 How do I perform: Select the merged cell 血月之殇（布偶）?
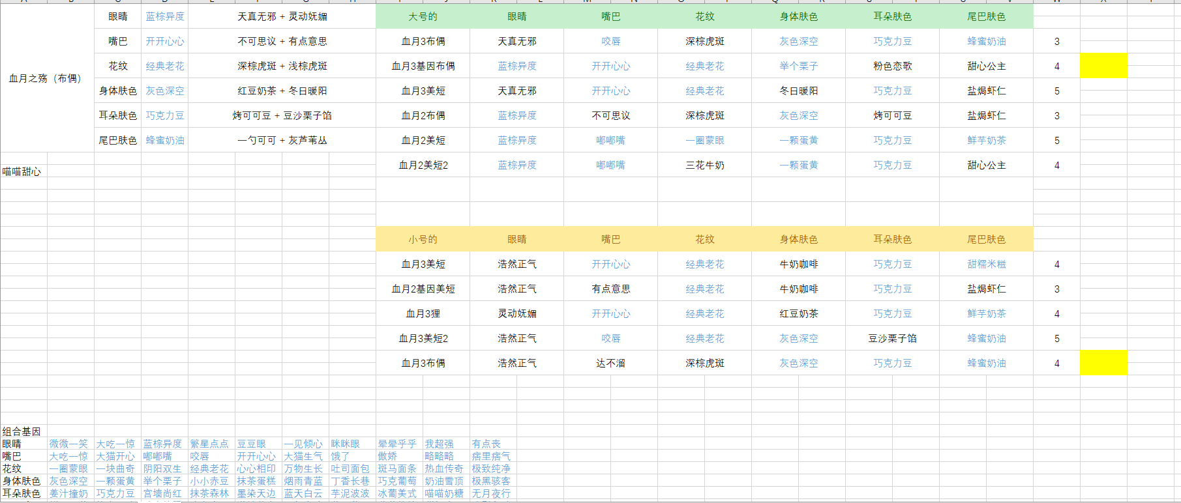point(47,78)
